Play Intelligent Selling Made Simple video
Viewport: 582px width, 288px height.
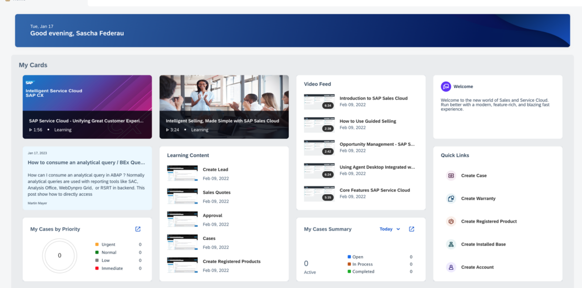click(x=224, y=107)
